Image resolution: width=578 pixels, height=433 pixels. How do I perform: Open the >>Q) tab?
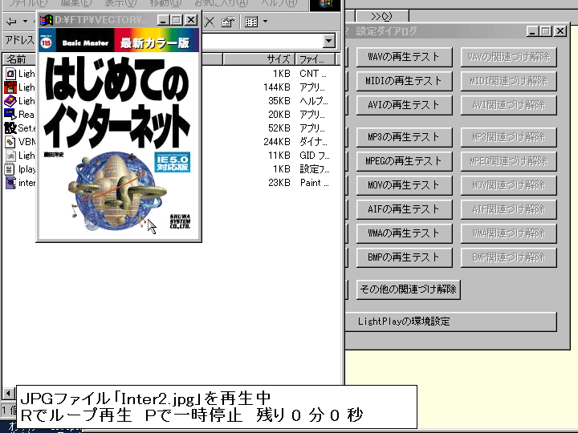click(x=382, y=16)
